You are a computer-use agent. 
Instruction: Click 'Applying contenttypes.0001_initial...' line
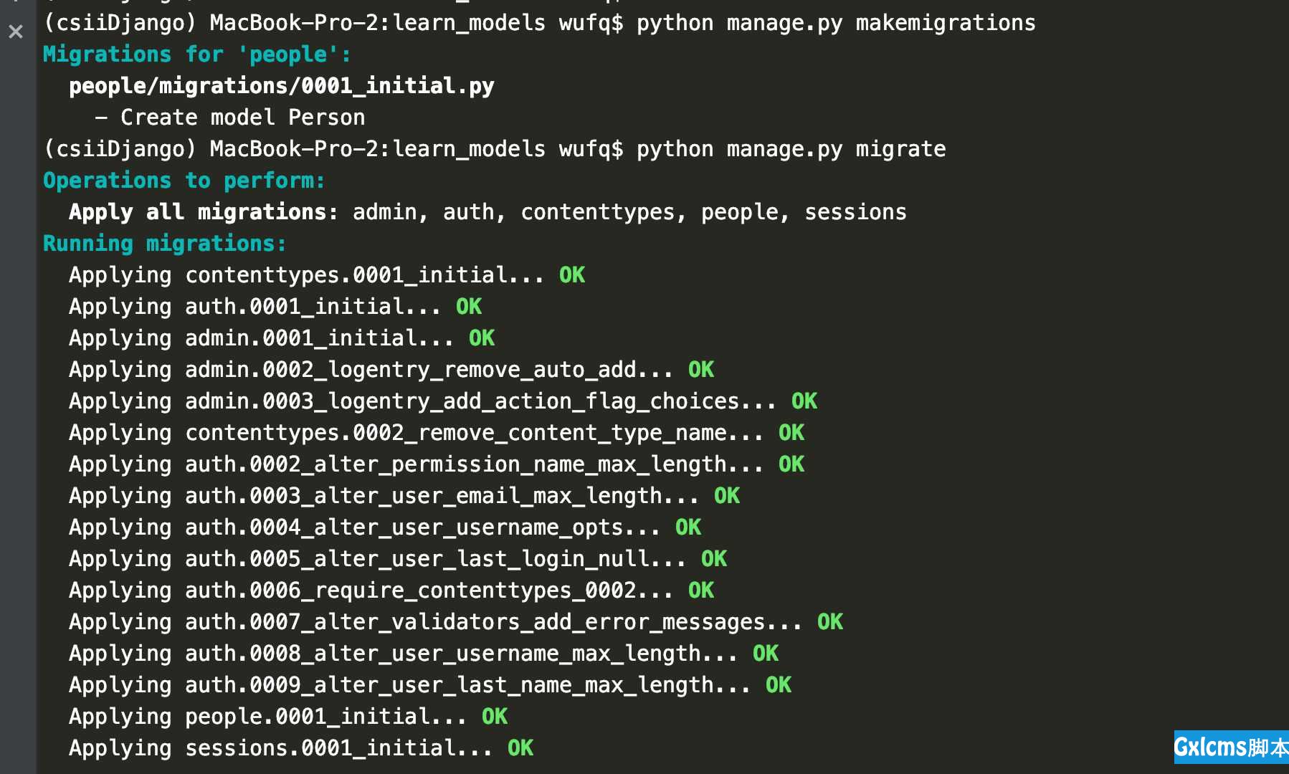[x=327, y=275]
